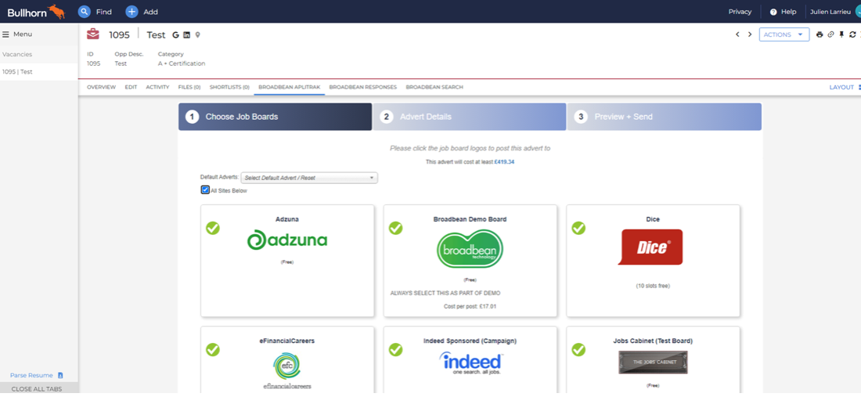Open the Files (0) tab
Screen dimensions: 861x397
(x=189, y=87)
